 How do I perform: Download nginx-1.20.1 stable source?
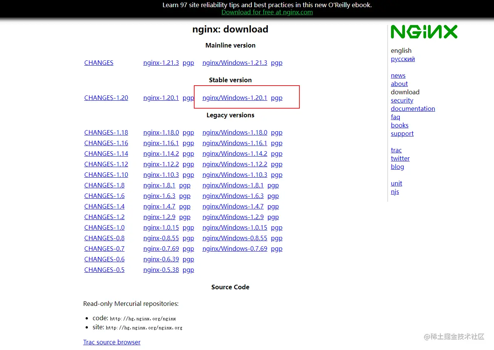coord(161,98)
